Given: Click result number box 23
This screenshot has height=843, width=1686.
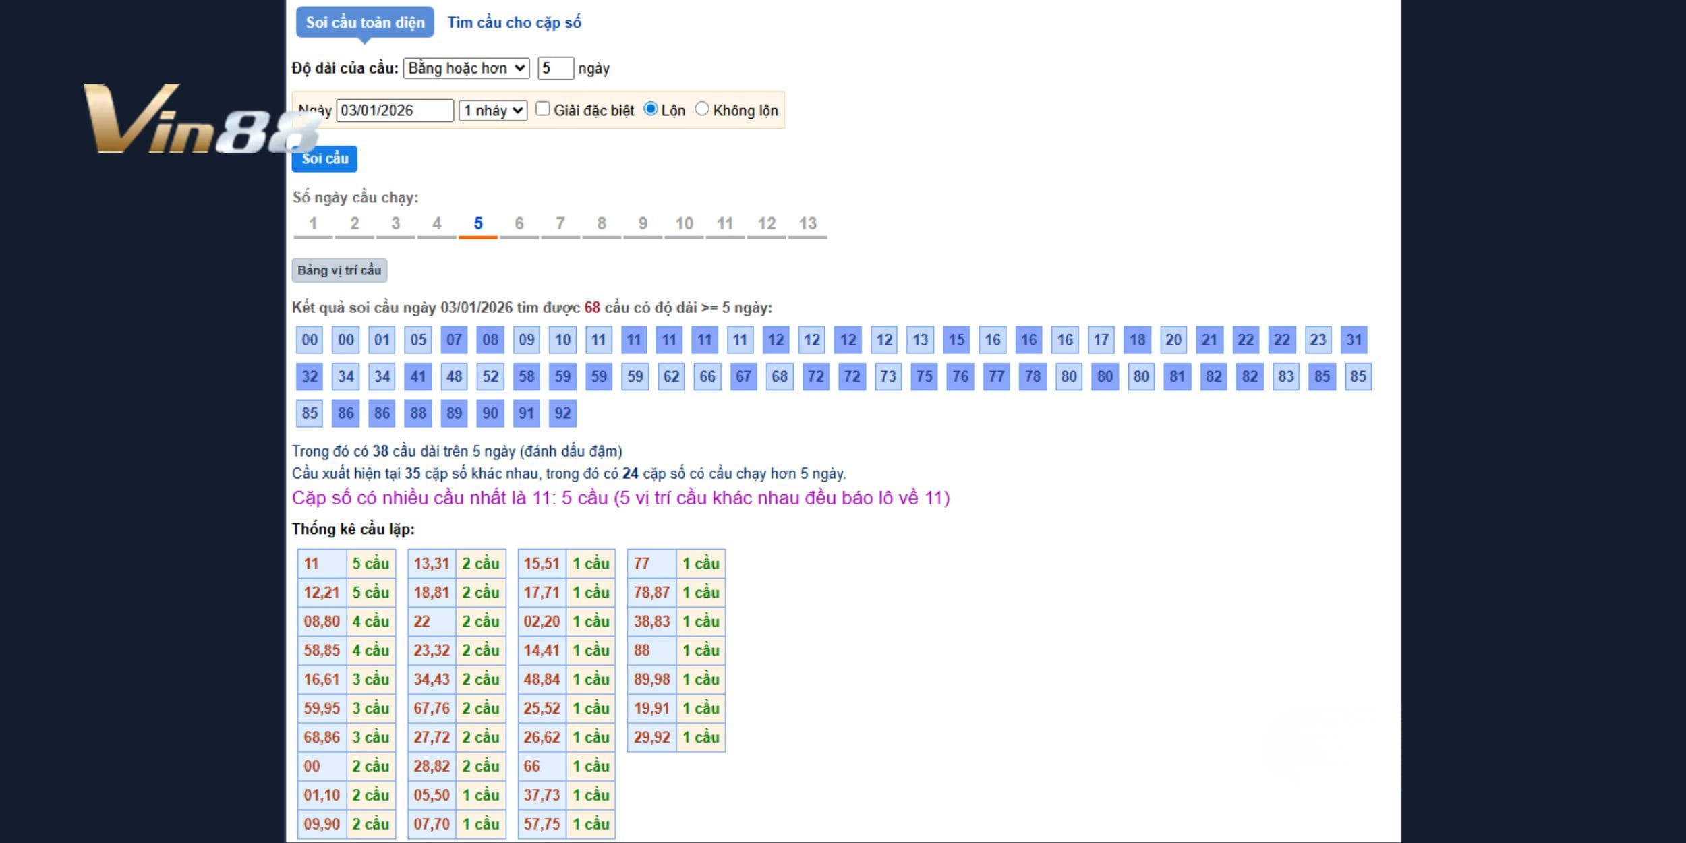Looking at the screenshot, I should 1318,340.
